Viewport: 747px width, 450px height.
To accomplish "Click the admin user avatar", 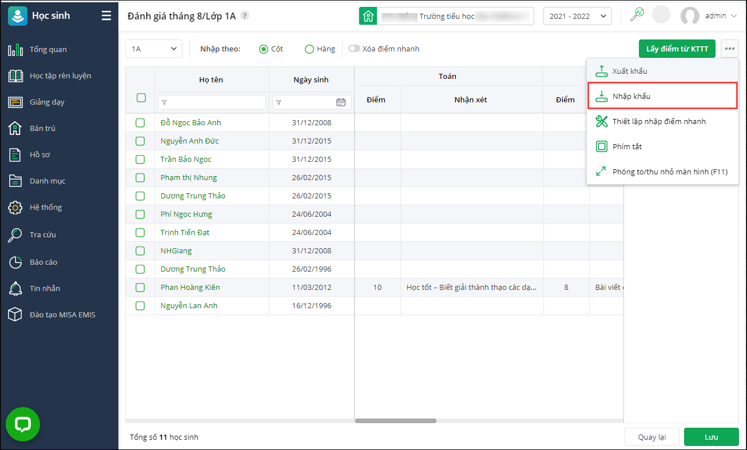I will tap(690, 16).
